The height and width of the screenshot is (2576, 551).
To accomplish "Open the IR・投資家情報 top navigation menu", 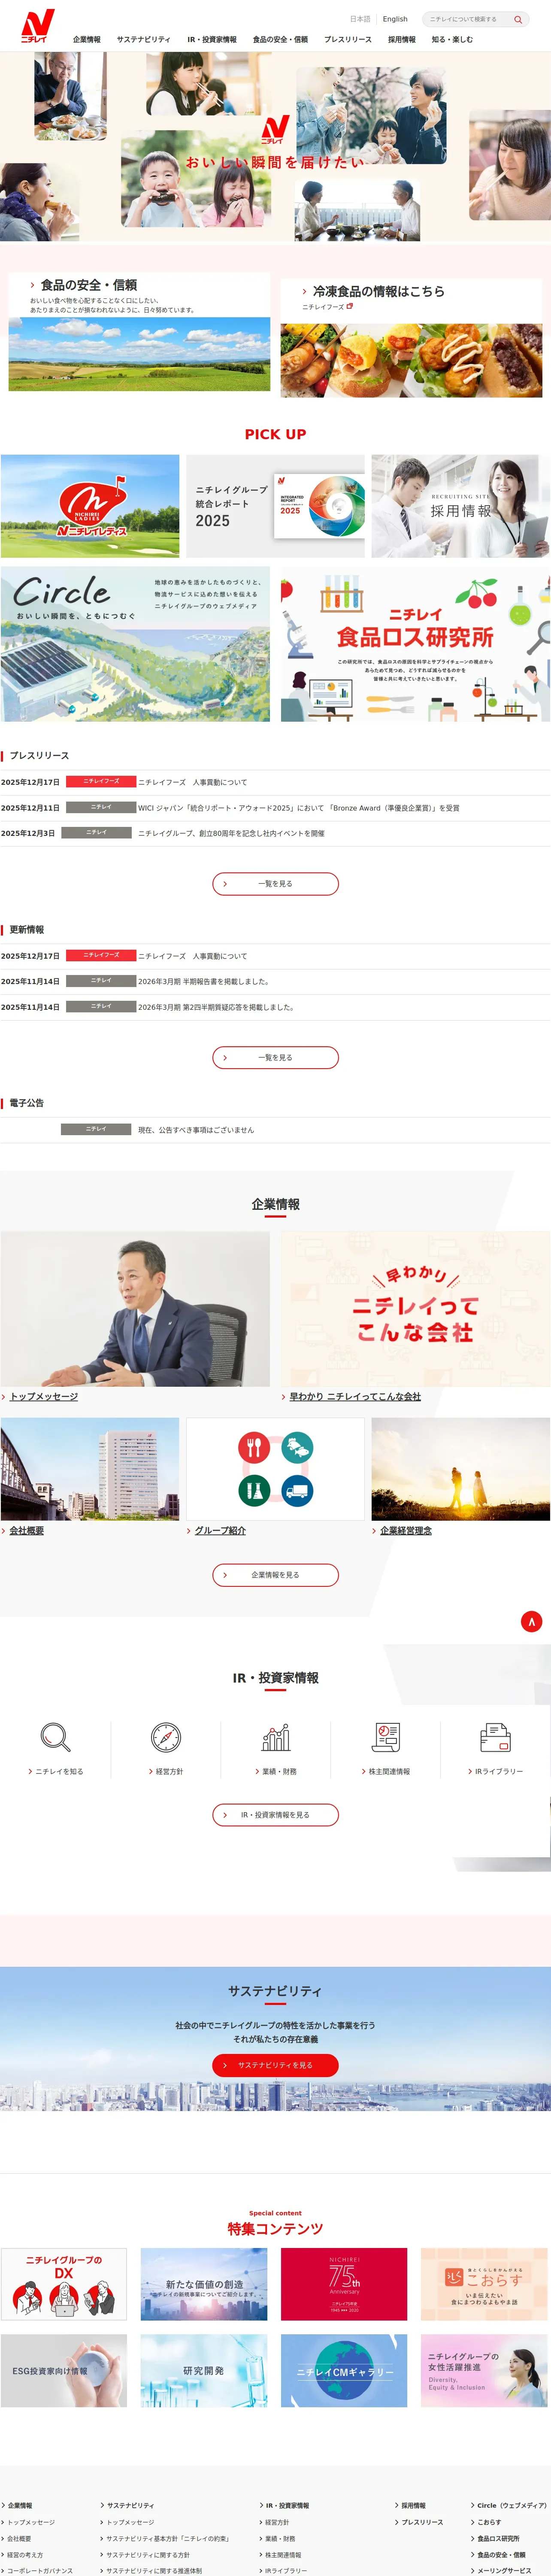I will (x=212, y=40).
